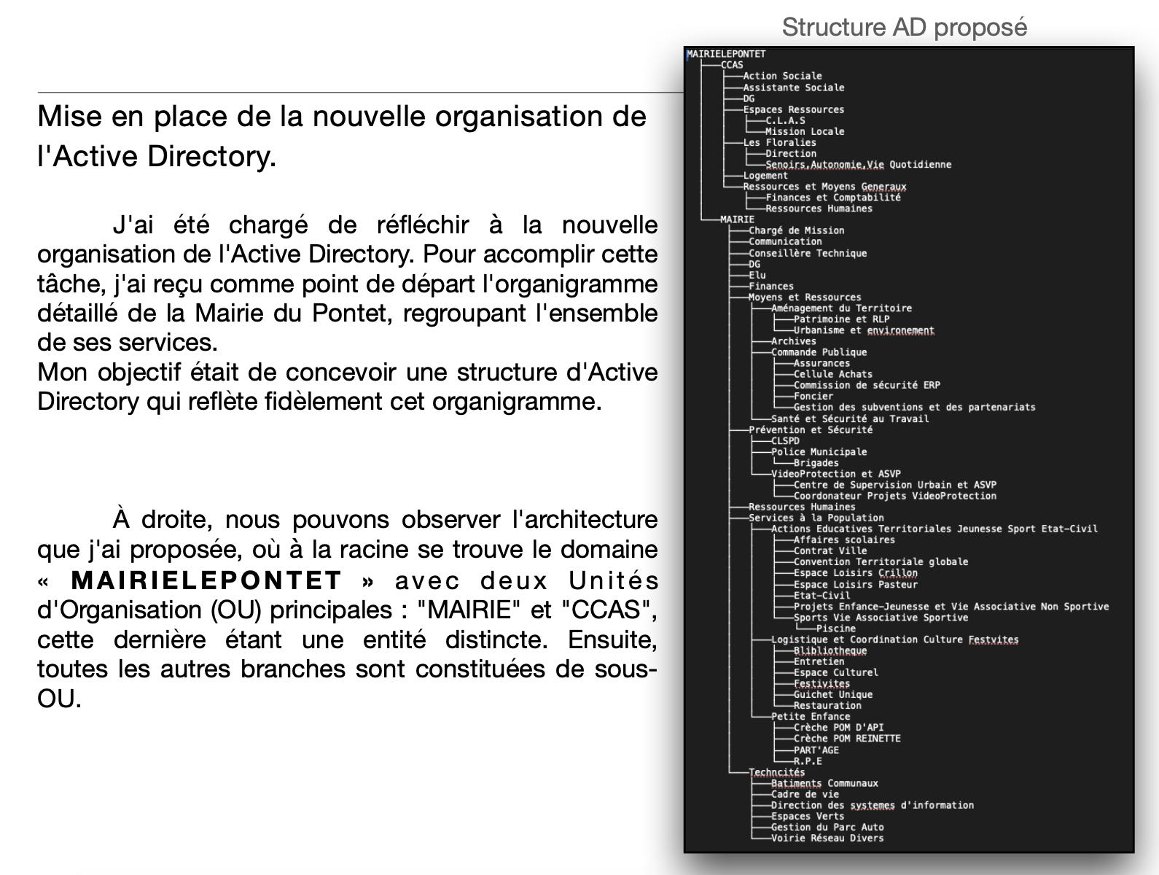1159x875 pixels.
Task: Click 'Centre de Supervision Urbain et ASVP'
Action: (x=895, y=485)
